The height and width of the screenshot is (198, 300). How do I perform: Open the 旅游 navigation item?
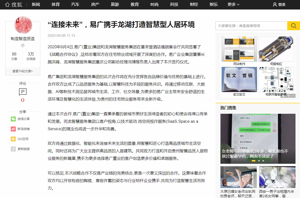[x=115, y=4]
